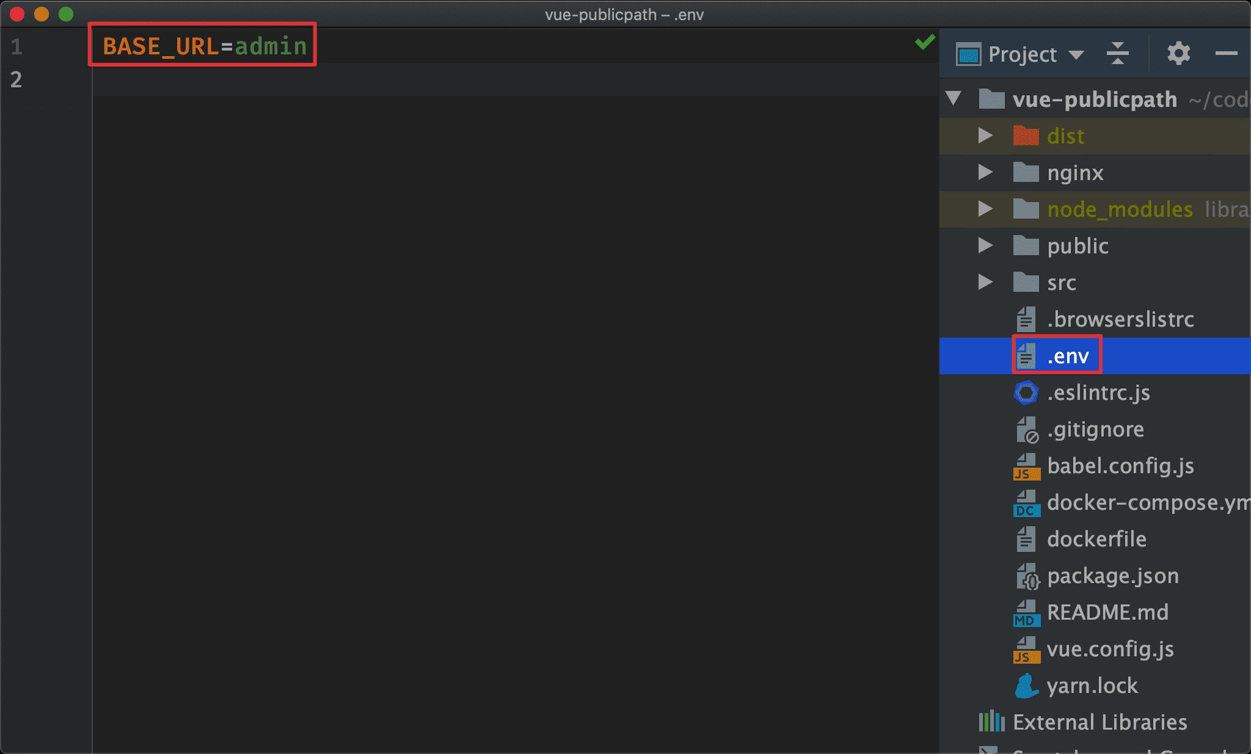The height and width of the screenshot is (754, 1251).
Task: Hide the Project tool window
Action: coord(1226,54)
